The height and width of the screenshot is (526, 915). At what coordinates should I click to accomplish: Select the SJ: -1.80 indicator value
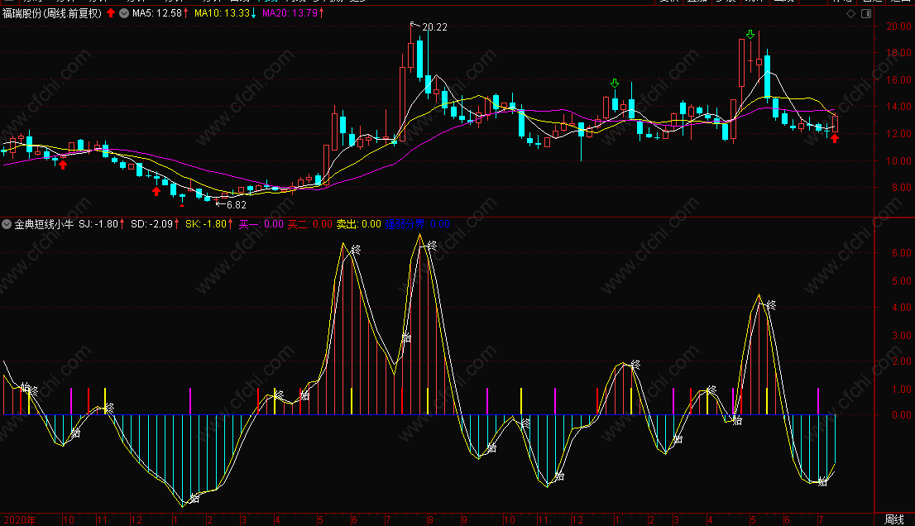(x=98, y=224)
